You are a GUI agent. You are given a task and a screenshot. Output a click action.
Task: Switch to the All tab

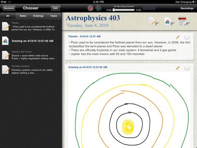coord(8,16)
